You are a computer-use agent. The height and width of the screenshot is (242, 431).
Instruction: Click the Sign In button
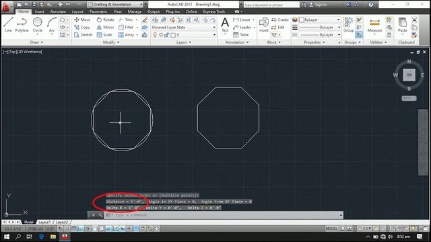click(319, 5)
